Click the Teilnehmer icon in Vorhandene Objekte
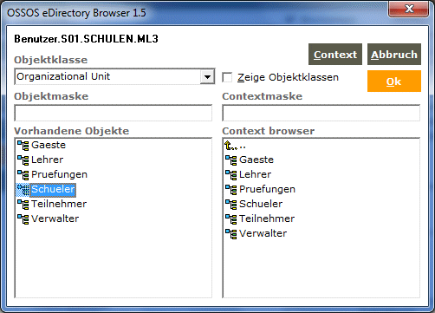Image resolution: width=435 pixels, height=313 pixels. tap(23, 204)
